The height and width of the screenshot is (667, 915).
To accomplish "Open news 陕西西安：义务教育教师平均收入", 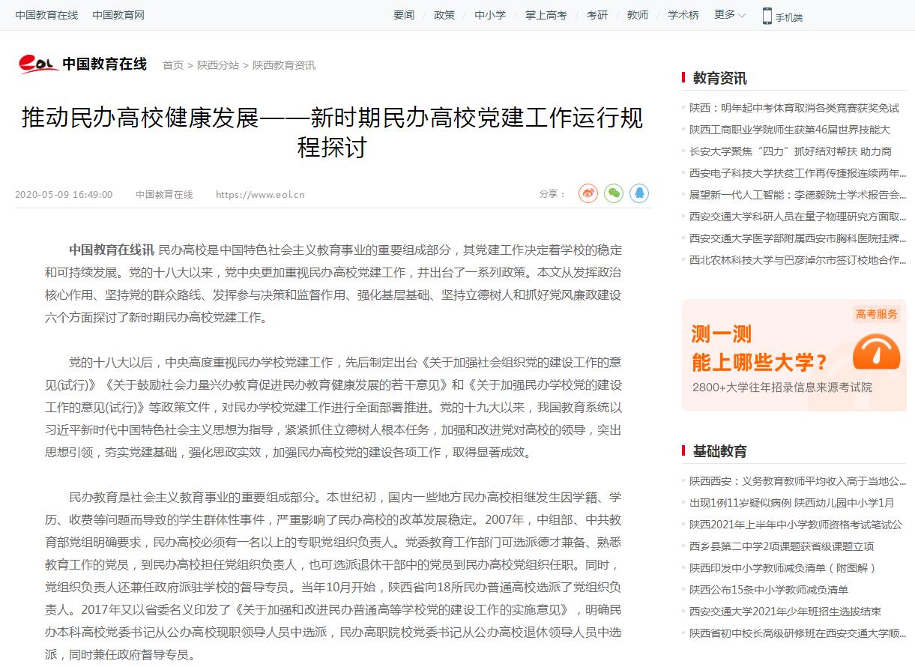I will pos(798,481).
